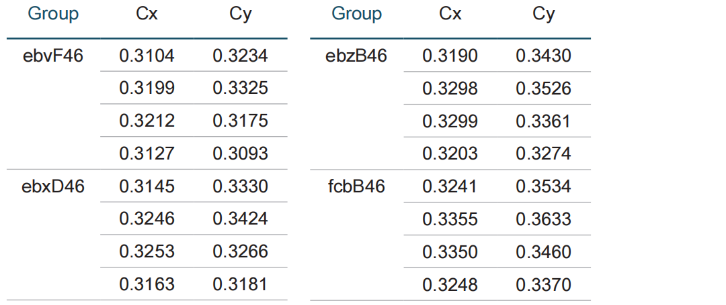Click the Cx value 0.3246
The height and width of the screenshot is (305, 726).
(147, 219)
